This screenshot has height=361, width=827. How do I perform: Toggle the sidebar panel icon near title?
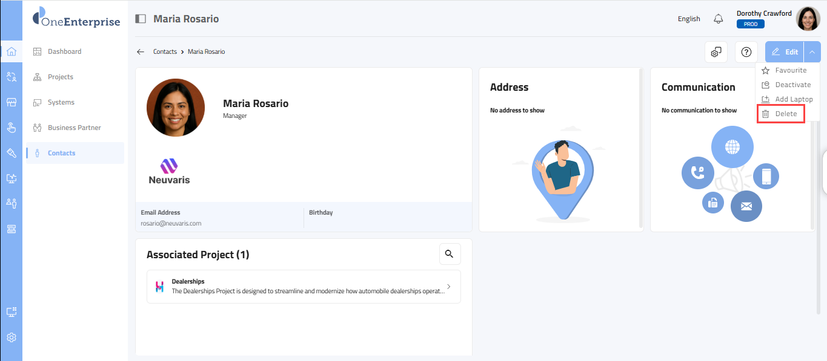(141, 19)
